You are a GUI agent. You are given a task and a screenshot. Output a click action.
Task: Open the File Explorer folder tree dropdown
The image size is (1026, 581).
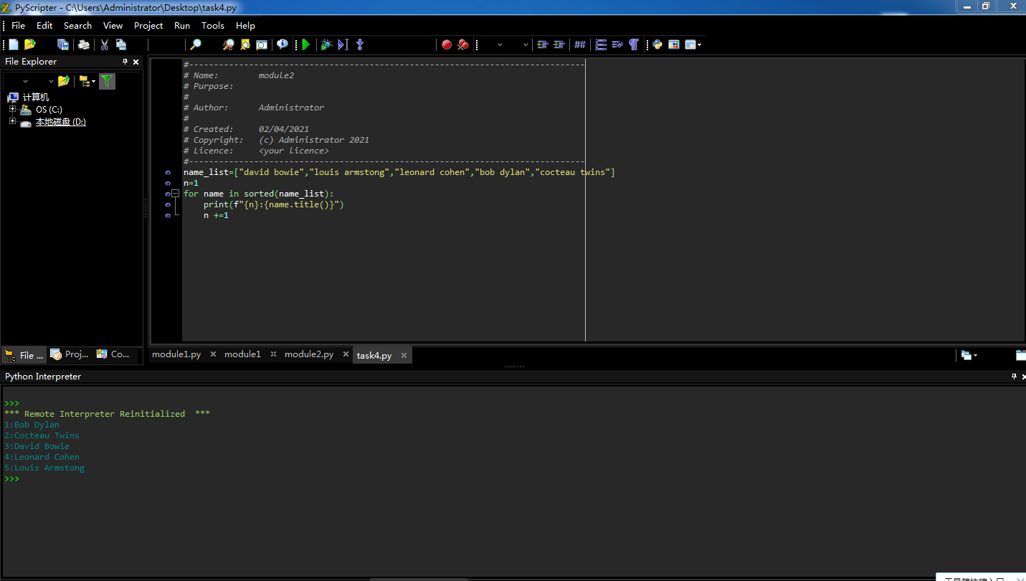point(87,81)
